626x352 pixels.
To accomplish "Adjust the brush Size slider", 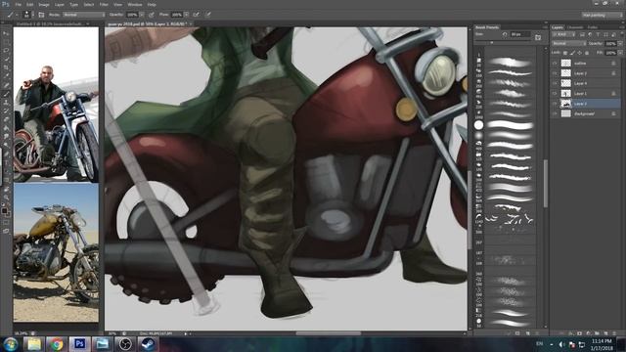I will pyautogui.click(x=492, y=42).
